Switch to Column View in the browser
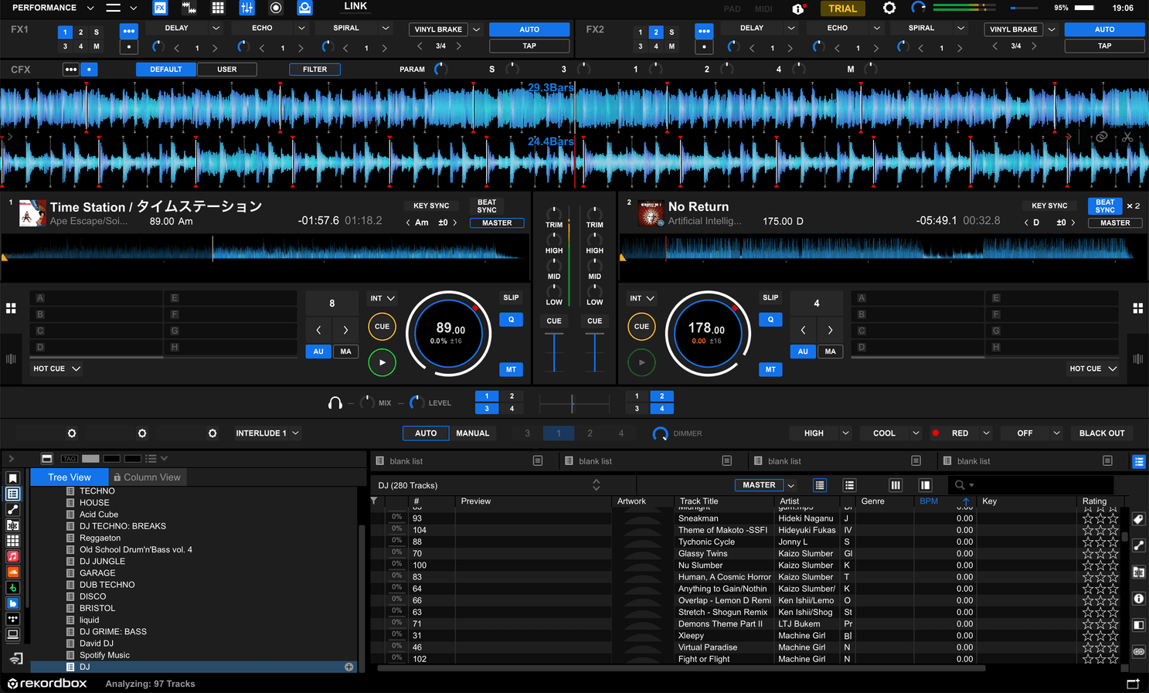Image resolution: width=1149 pixels, height=693 pixels. (x=147, y=477)
